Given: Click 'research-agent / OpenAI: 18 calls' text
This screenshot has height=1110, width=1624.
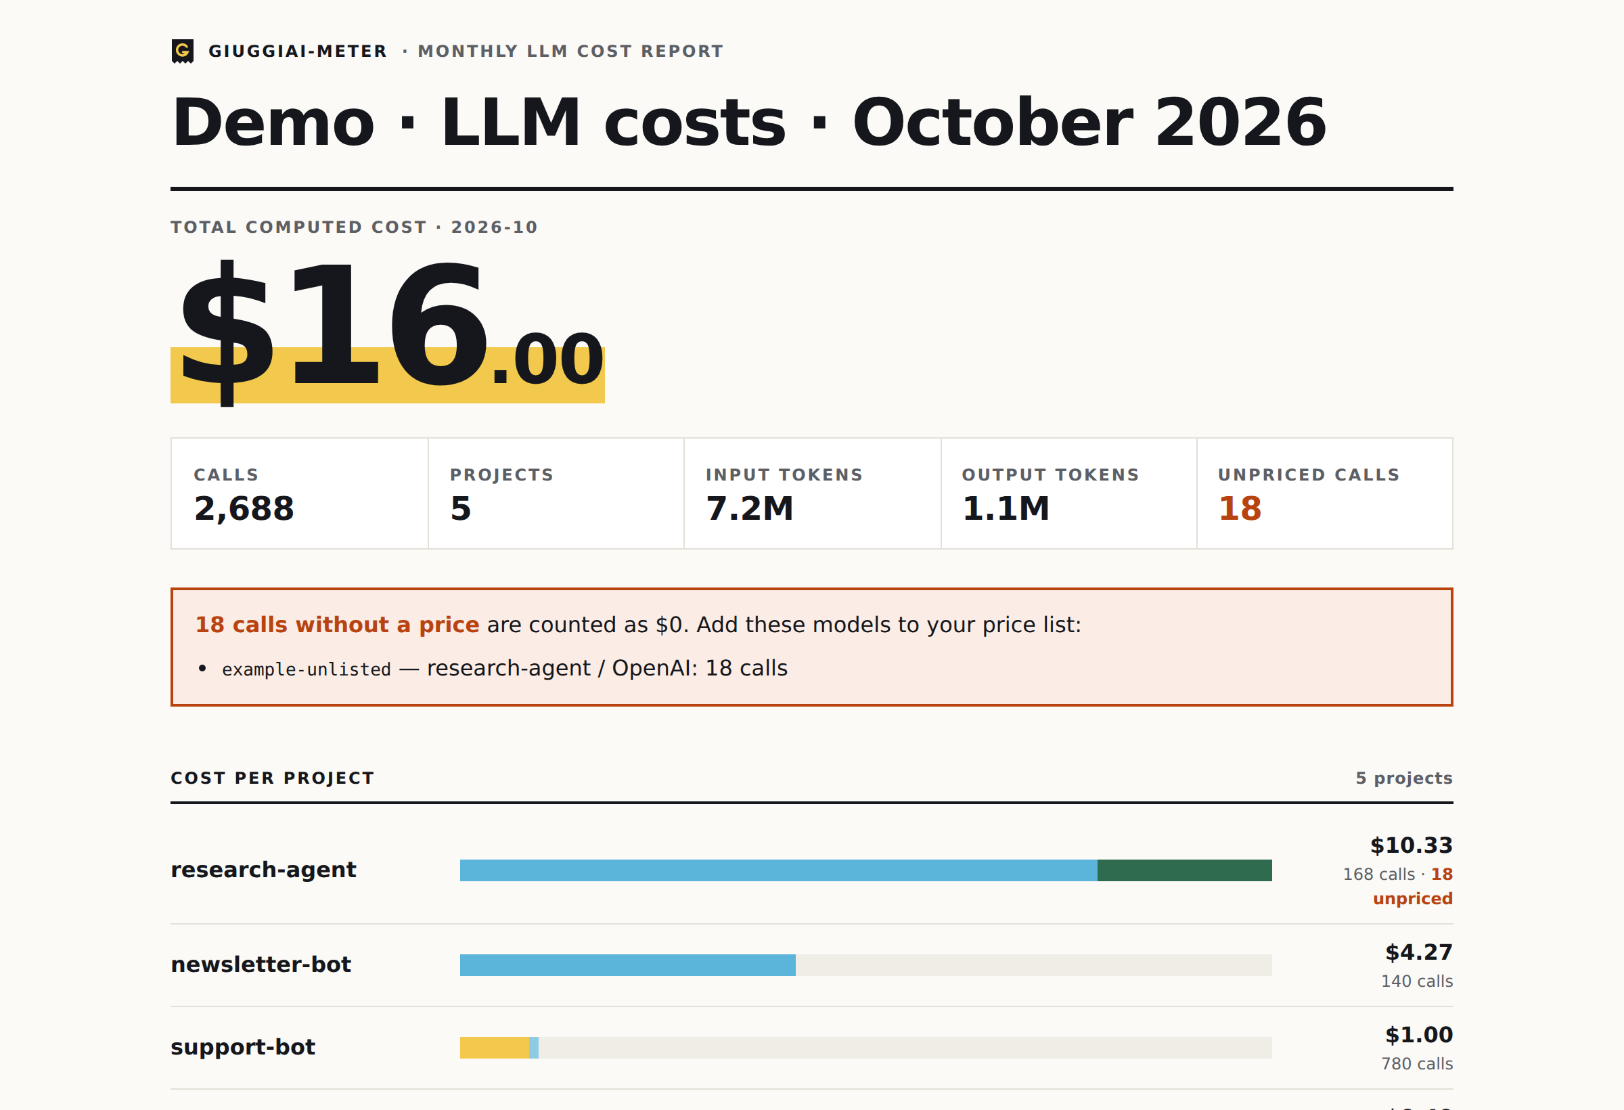Looking at the screenshot, I should [x=607, y=668].
